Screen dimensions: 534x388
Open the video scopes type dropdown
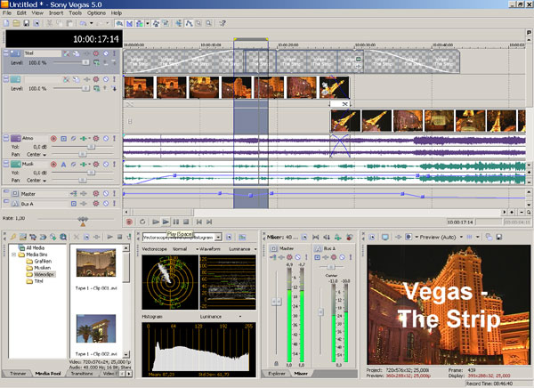[x=218, y=238]
